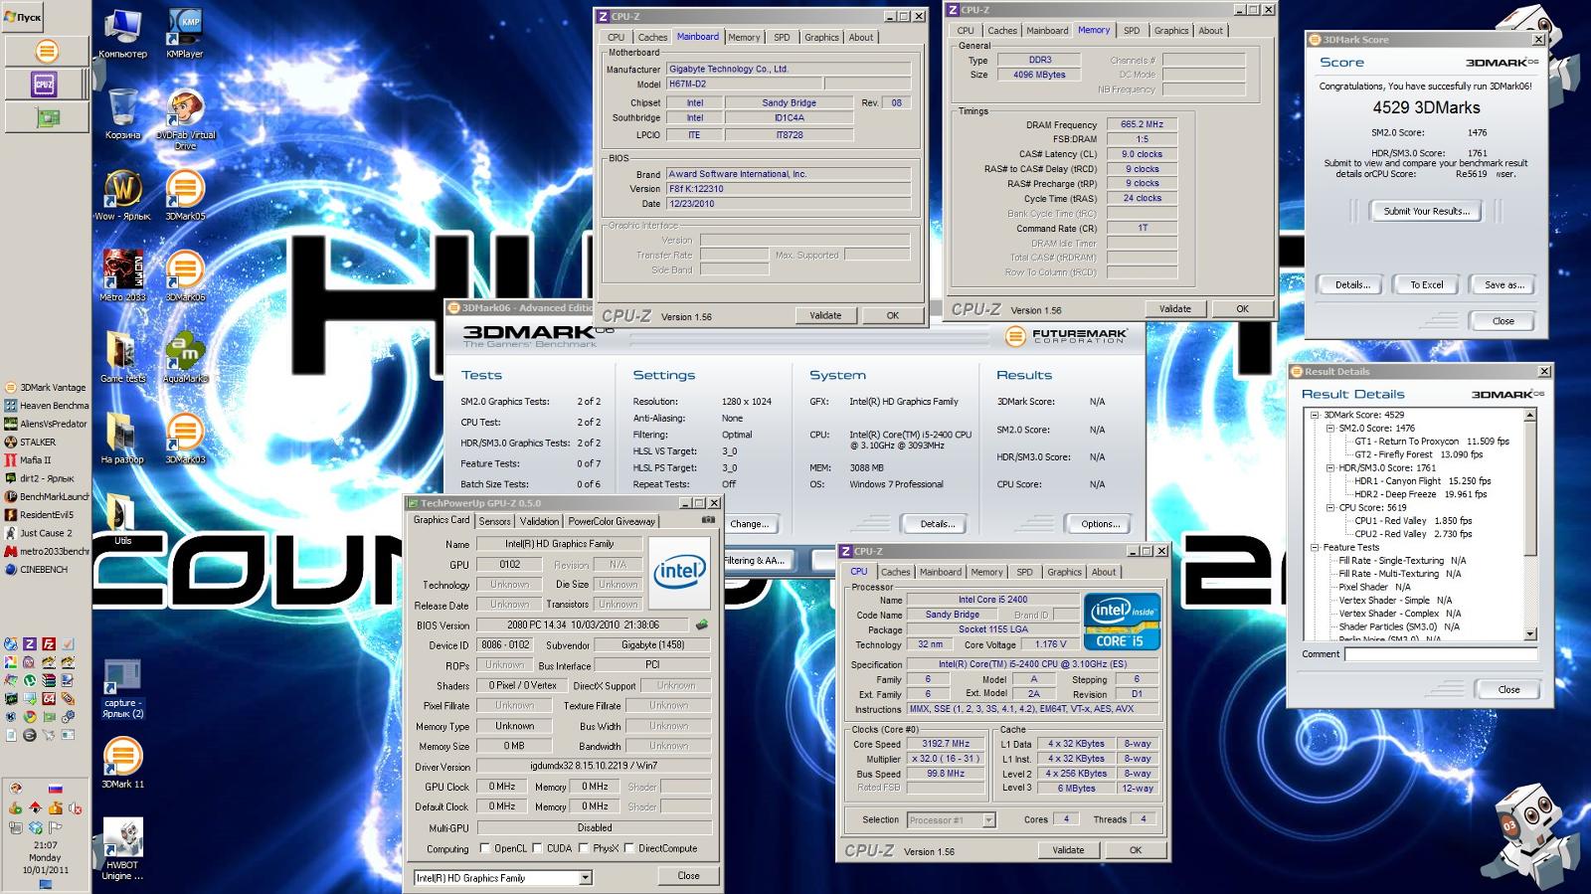Toggle the DirectCompute checkbox in GPU-Z
1591x894 pixels.
pyautogui.click(x=628, y=848)
